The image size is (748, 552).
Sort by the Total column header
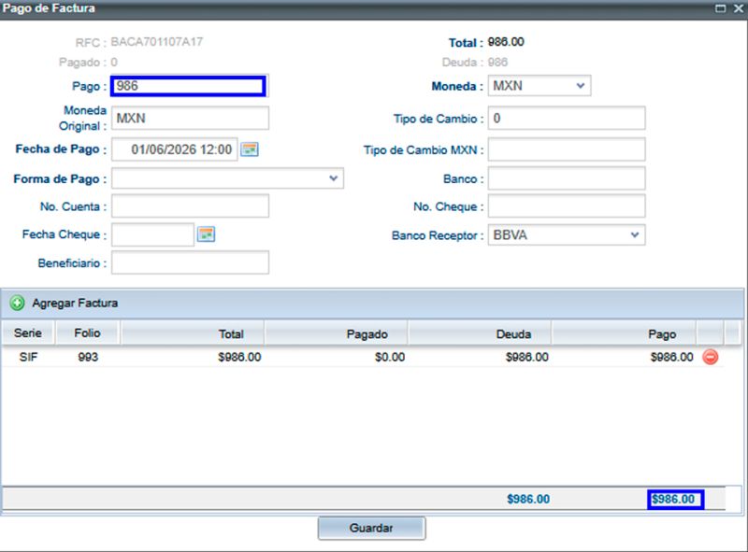tap(193, 333)
